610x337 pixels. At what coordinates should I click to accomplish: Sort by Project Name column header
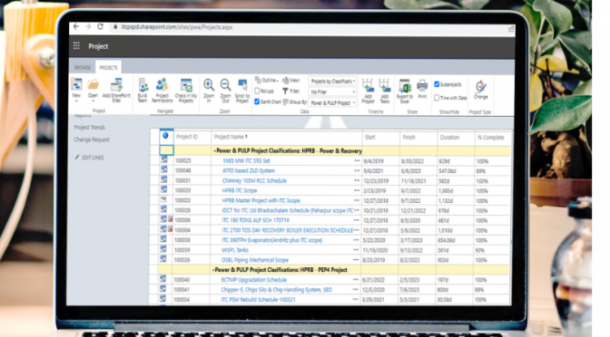pos(231,137)
